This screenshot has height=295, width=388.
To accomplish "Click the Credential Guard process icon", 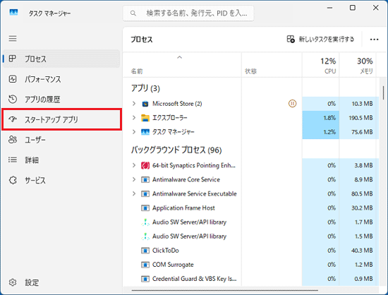I will tap(145, 279).
